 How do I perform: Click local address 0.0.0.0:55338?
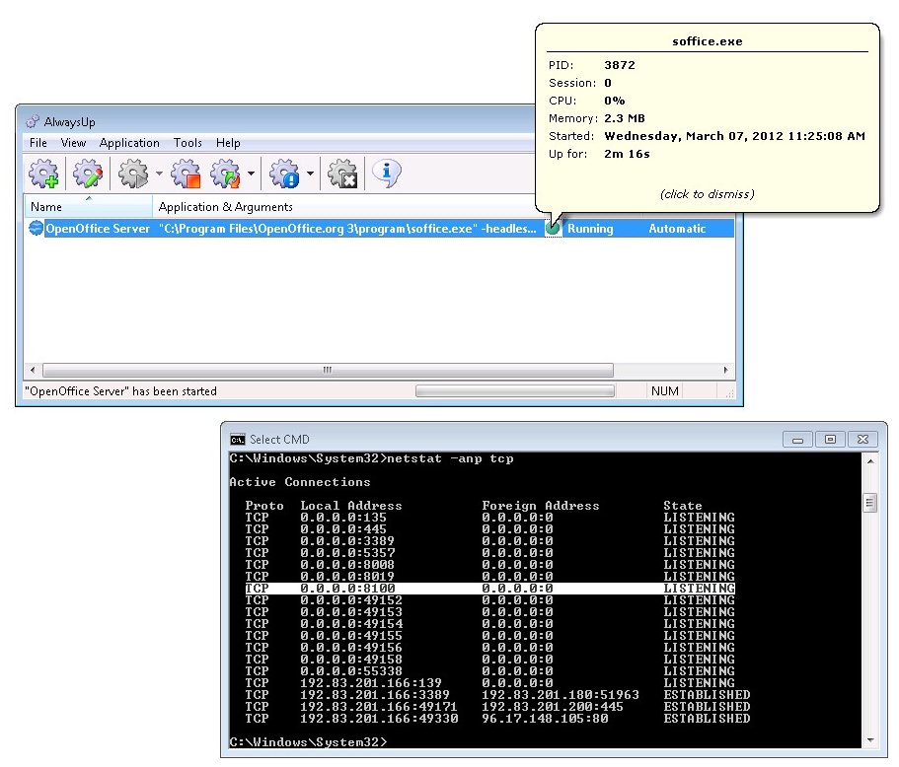351,670
